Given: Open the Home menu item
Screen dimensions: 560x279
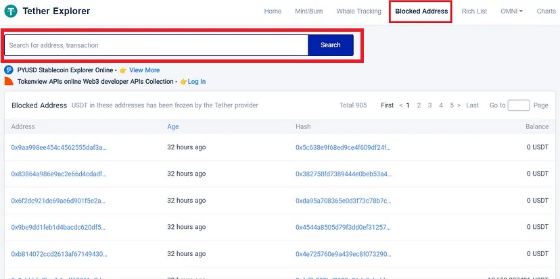Looking at the screenshot, I should click(273, 11).
